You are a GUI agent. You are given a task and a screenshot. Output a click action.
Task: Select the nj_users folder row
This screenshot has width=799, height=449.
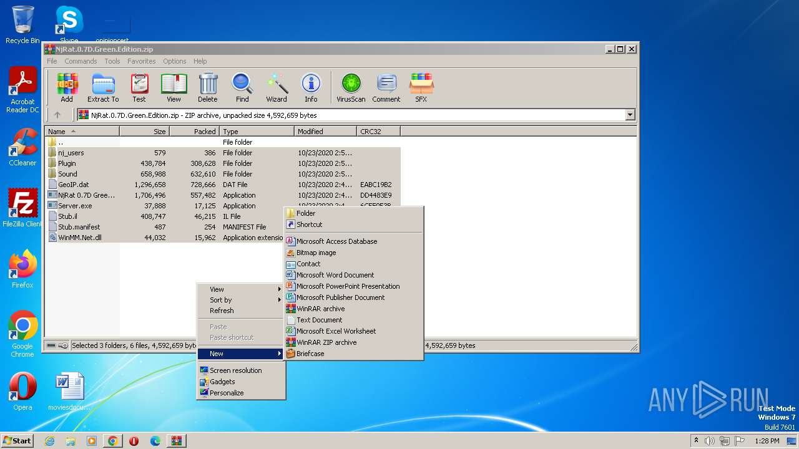223,153
